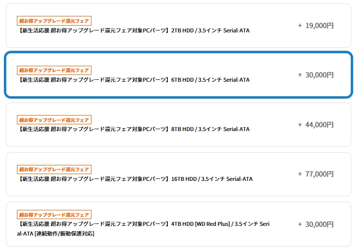Click the orange badge on WD Red Plus card
The height and width of the screenshot is (251, 358).
coord(54,214)
